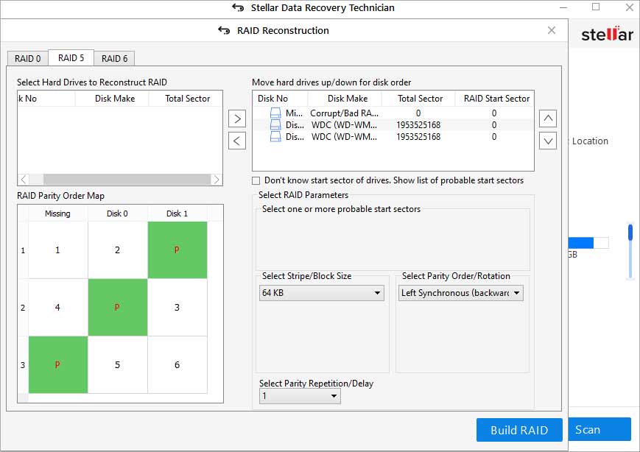The height and width of the screenshot is (452, 640).
Task: Click the move right arrow button
Action: pyautogui.click(x=236, y=119)
